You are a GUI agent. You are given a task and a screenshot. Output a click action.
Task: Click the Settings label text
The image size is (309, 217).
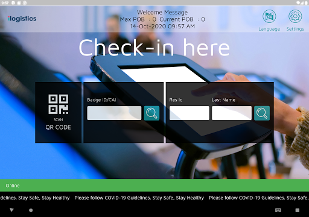pos(295,29)
